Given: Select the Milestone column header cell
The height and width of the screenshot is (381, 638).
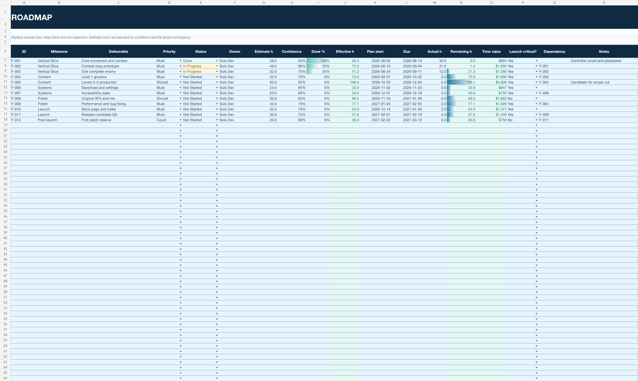Looking at the screenshot, I should click(59, 51).
